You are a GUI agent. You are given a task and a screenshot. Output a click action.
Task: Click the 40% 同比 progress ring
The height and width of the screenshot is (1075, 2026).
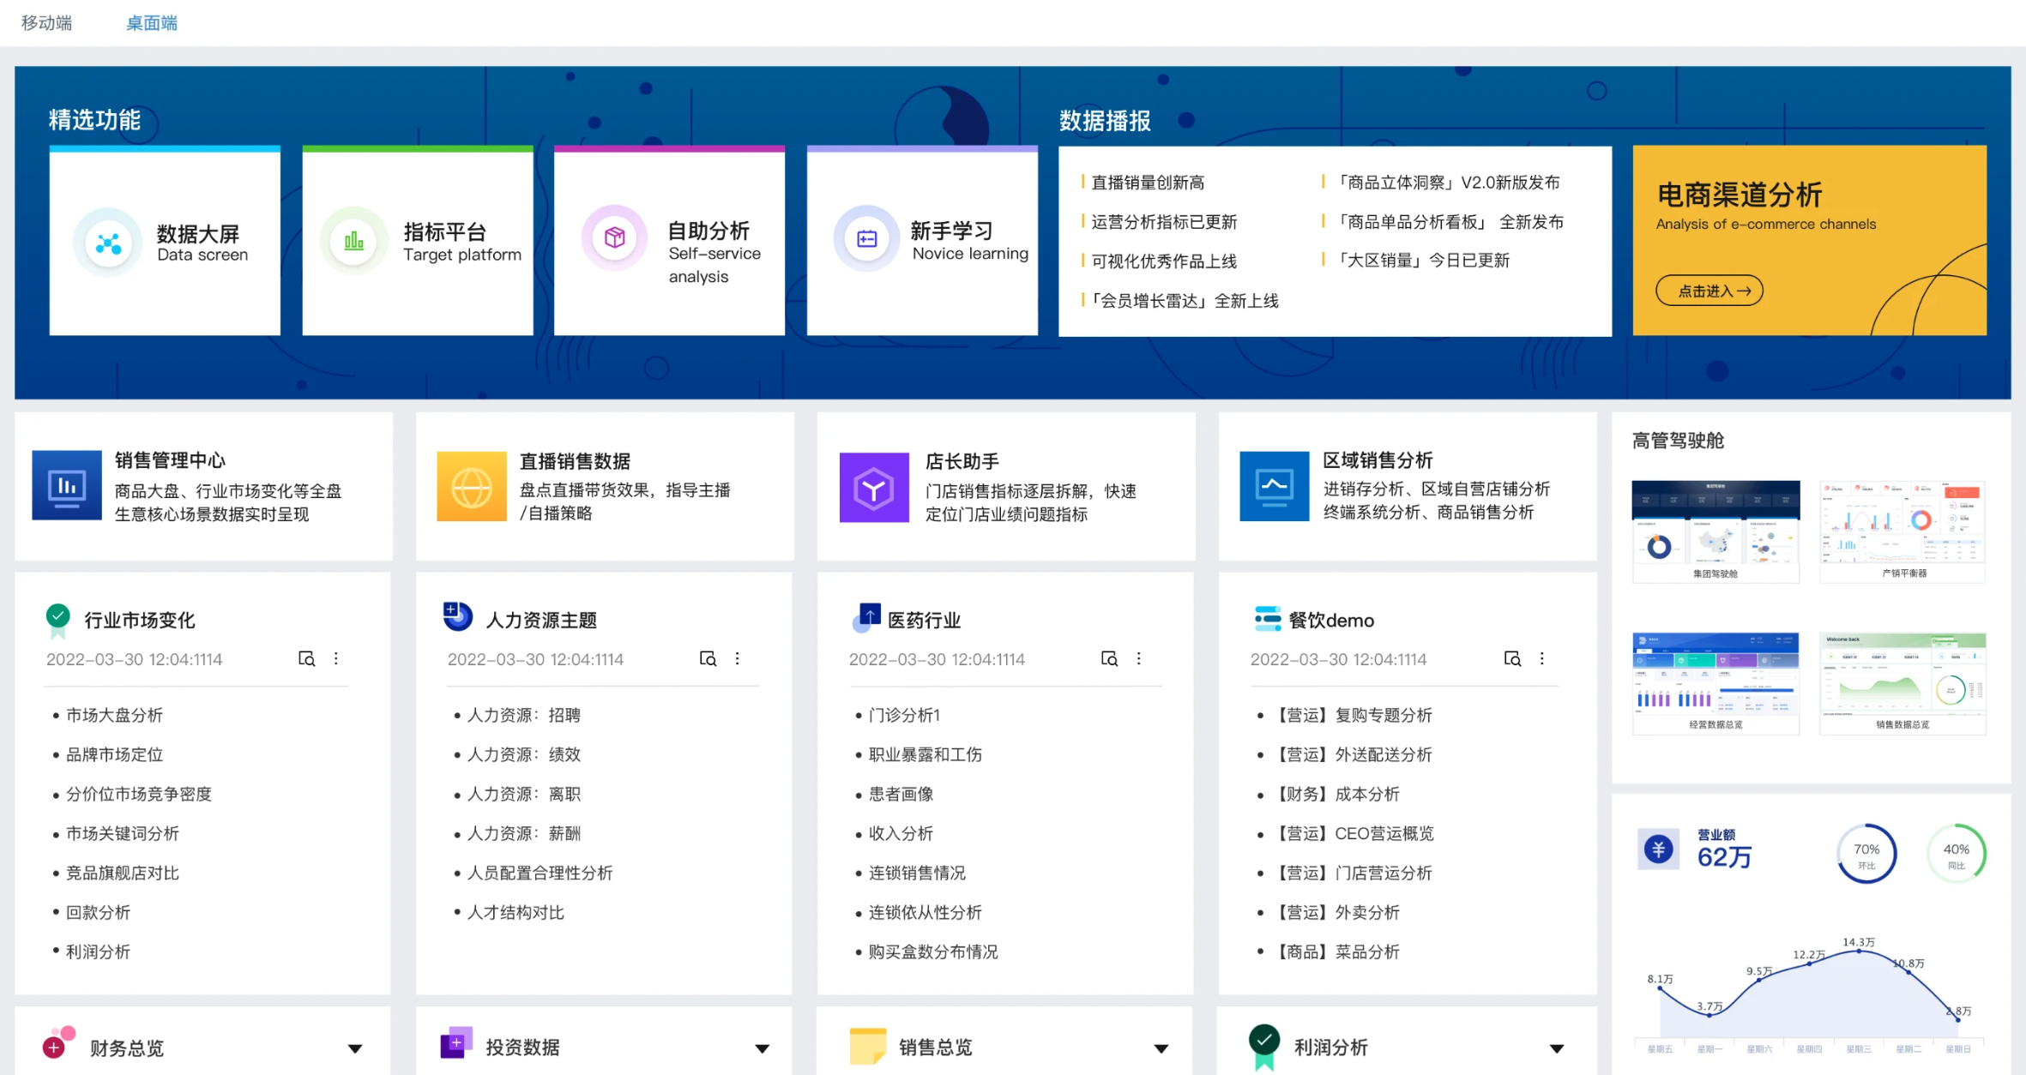pos(1956,854)
